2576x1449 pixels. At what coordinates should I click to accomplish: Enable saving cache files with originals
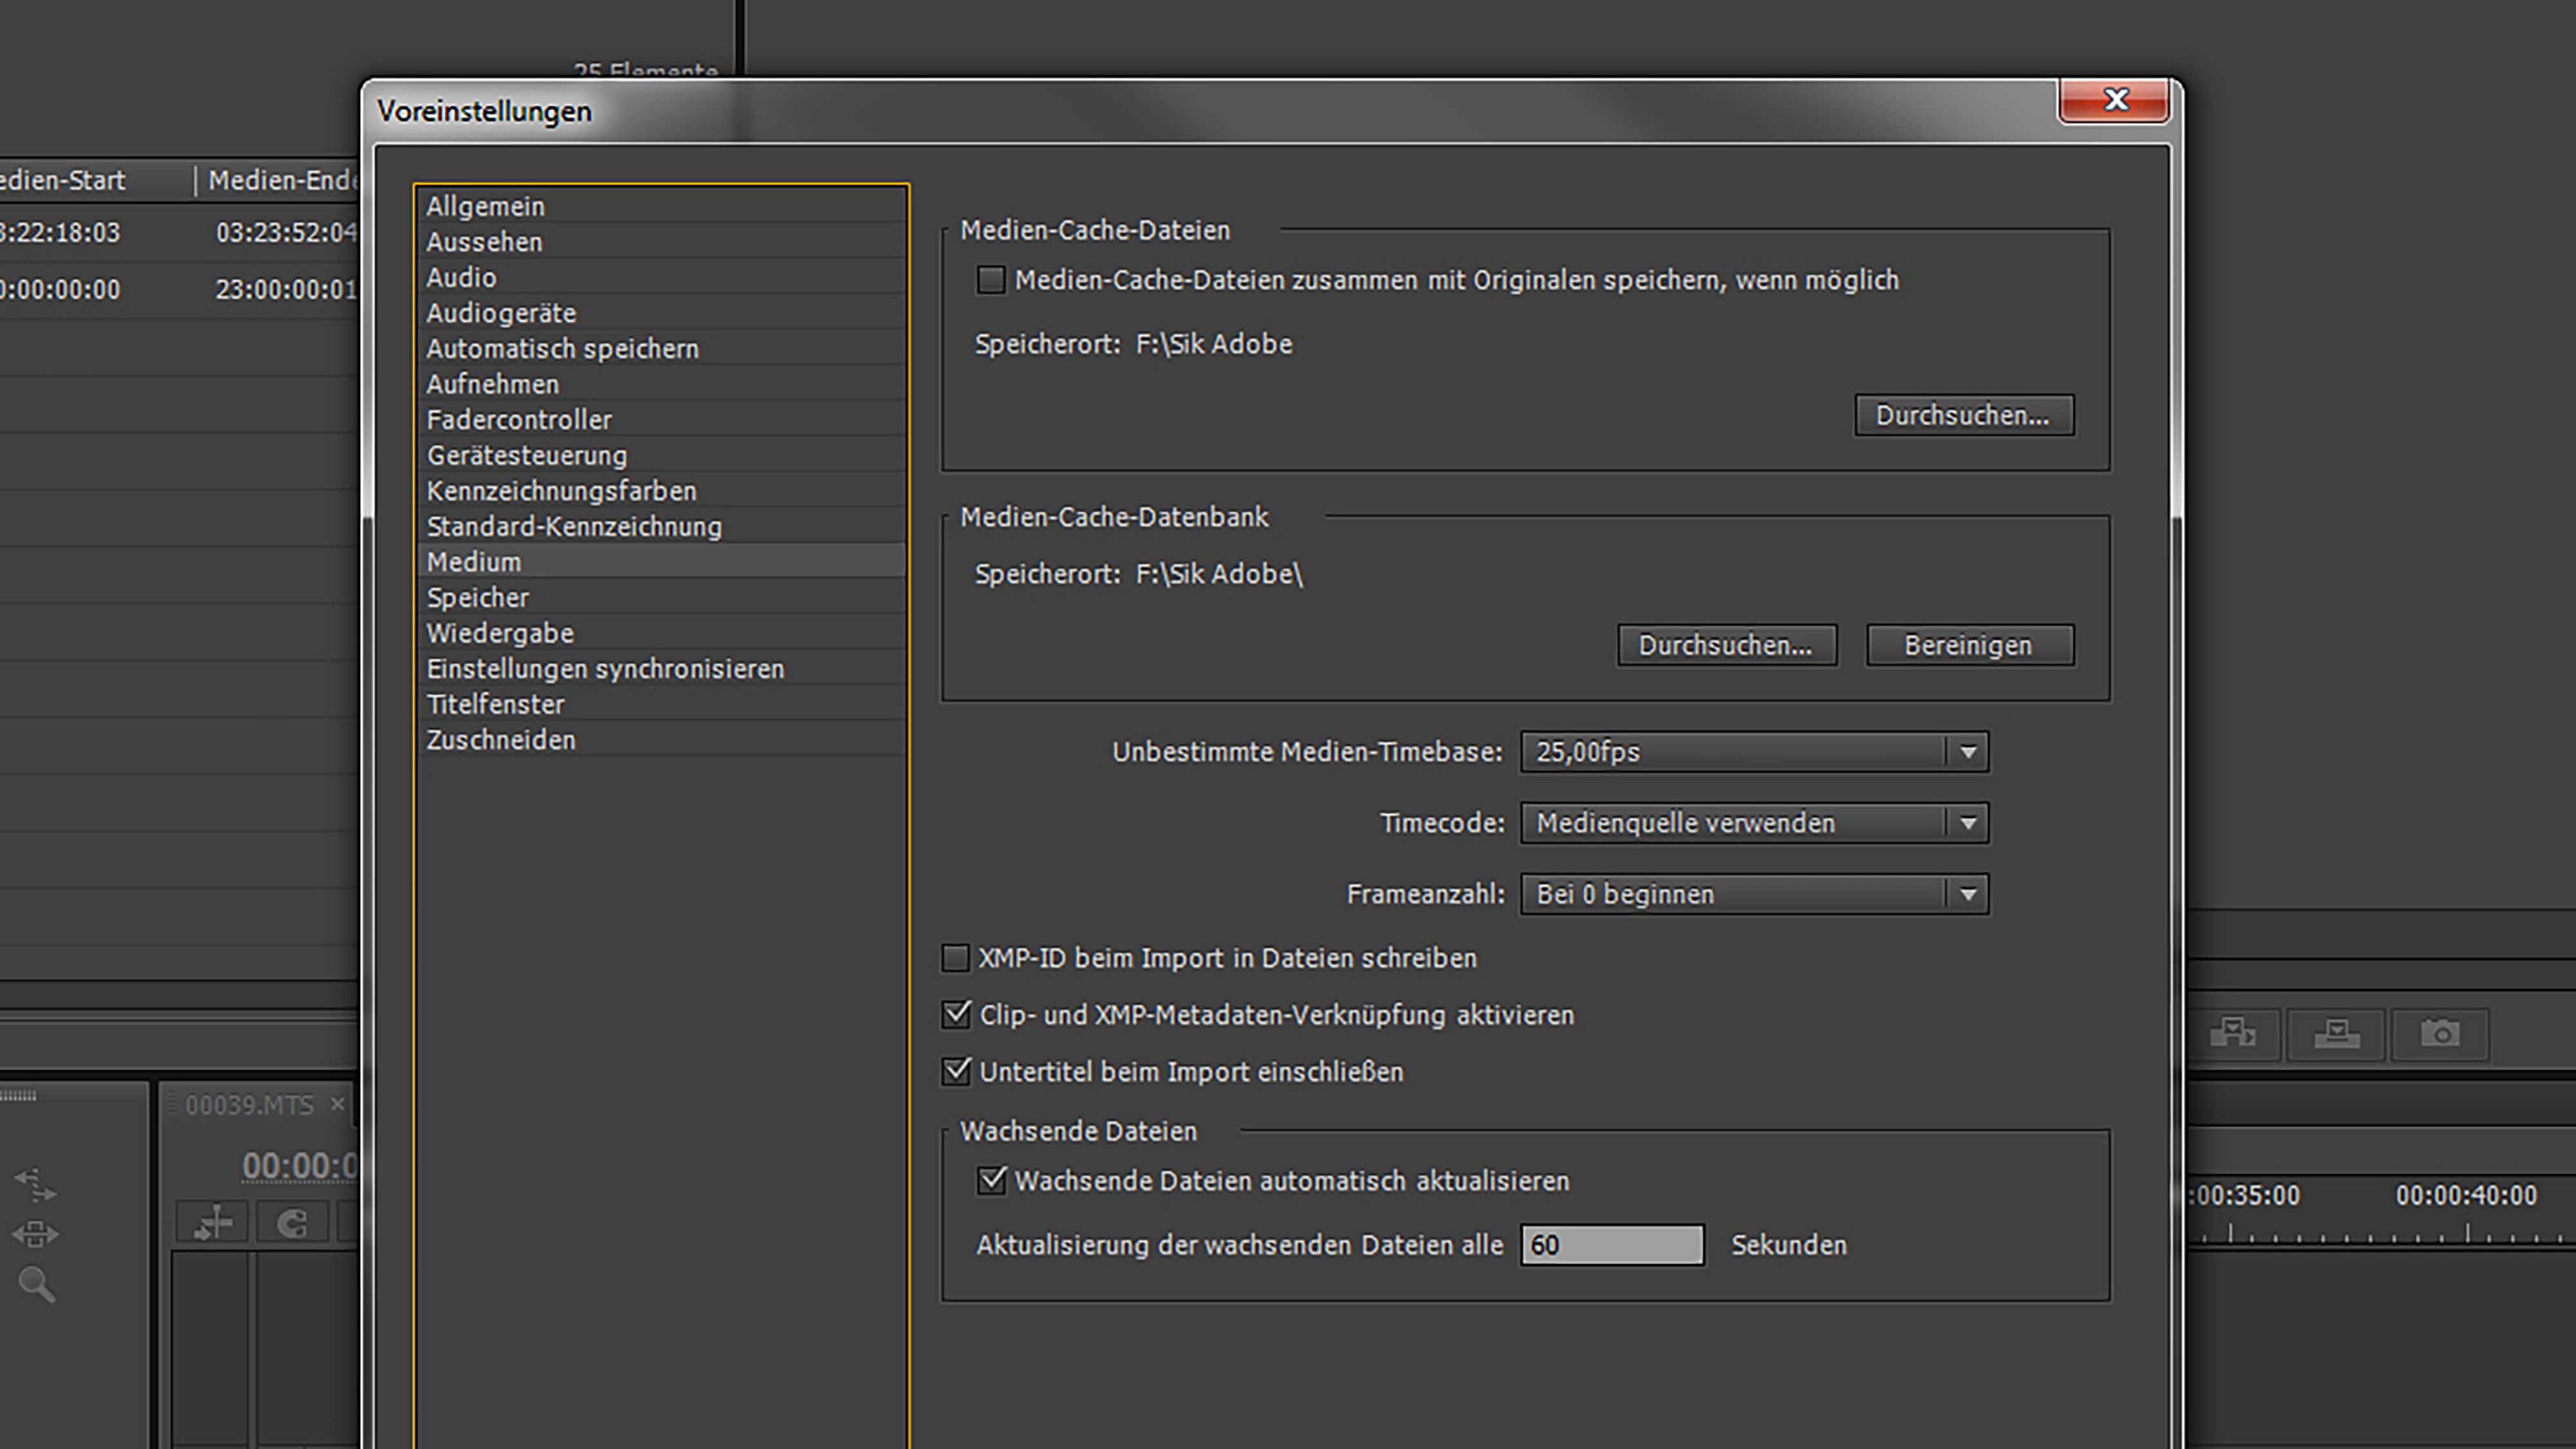(990, 280)
